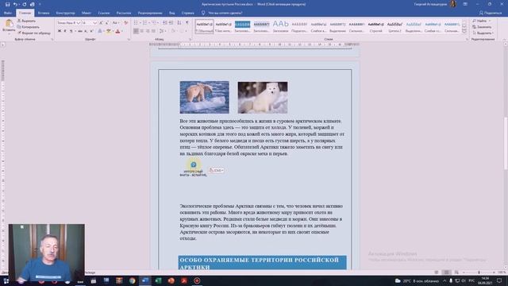Adjust the zoom slider
508x286 pixels.
(479, 272)
